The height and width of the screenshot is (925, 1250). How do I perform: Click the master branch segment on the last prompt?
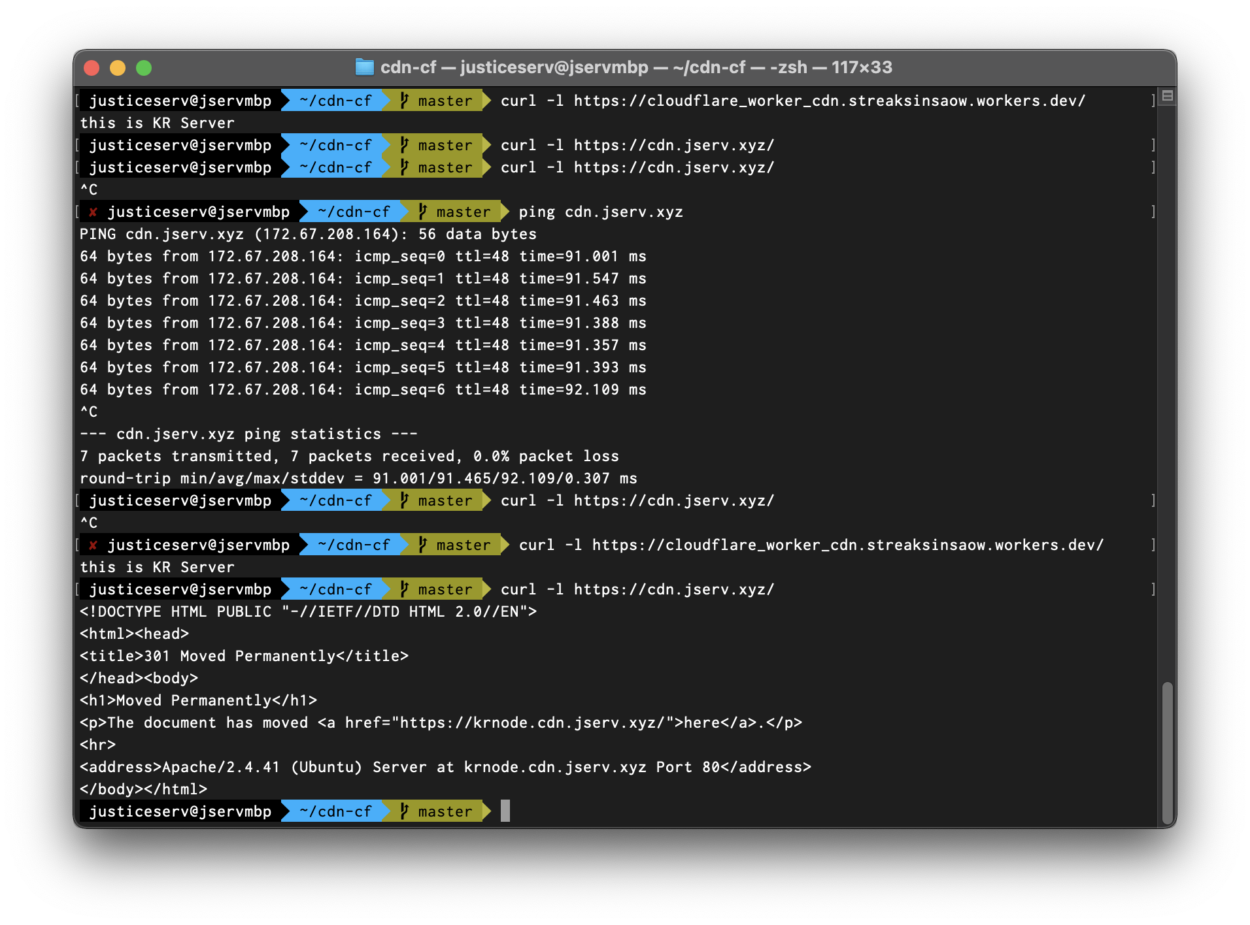(x=443, y=811)
